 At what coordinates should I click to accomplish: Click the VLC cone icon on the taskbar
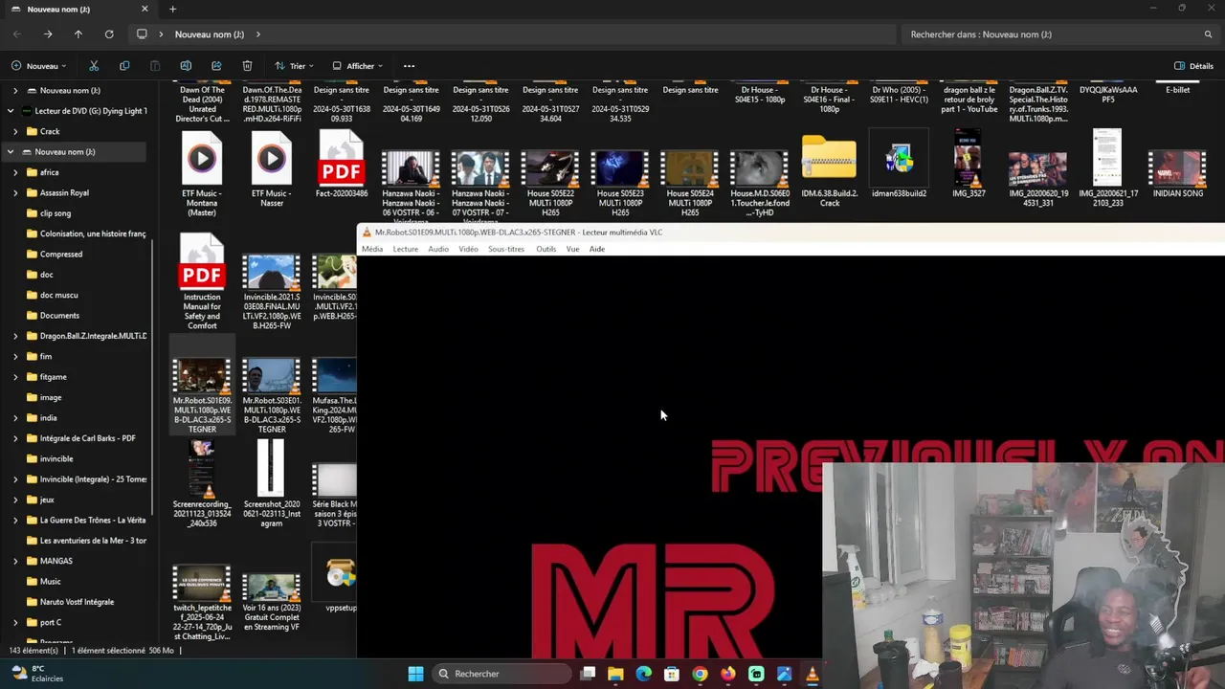pos(812,674)
